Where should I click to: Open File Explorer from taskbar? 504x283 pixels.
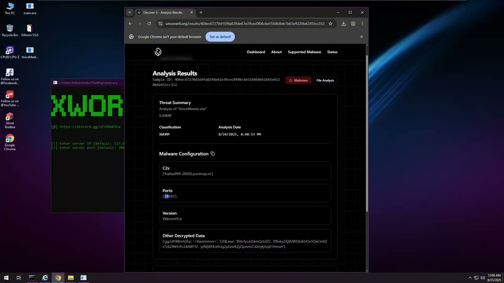click(71, 278)
